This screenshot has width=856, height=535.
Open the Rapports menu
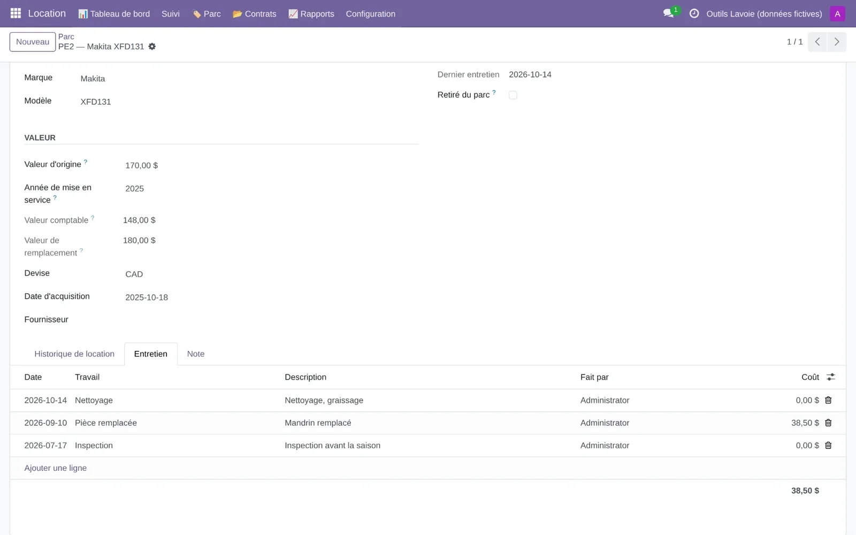tap(311, 14)
